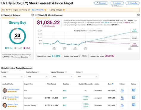The height and width of the screenshot is (110, 141).
Task: Click BUY position in Citi row
Action: [65, 90]
